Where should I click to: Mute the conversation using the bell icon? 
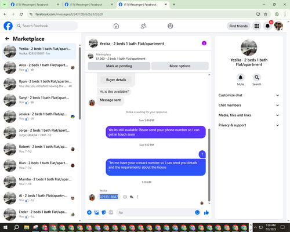pyautogui.click(x=241, y=77)
